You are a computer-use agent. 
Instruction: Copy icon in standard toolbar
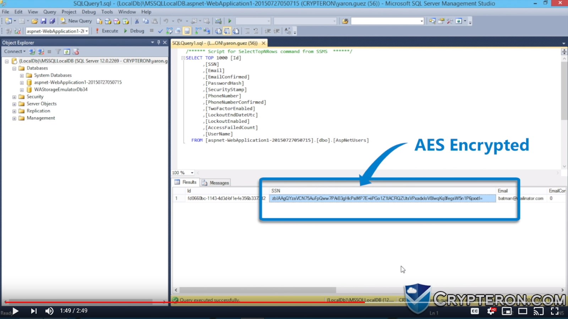146,21
